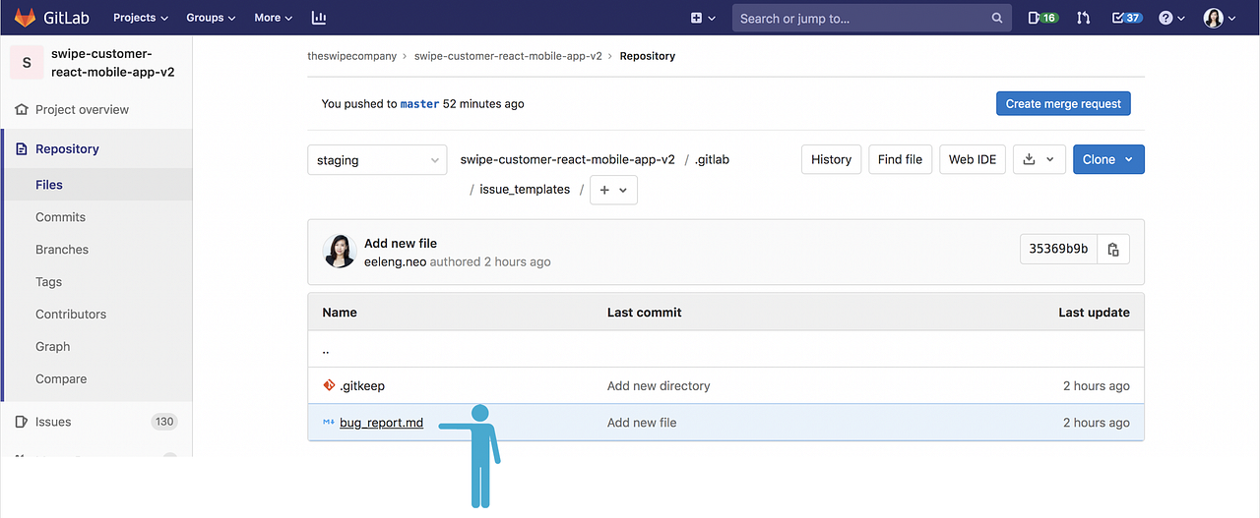Click issue_templates in the path
The height and width of the screenshot is (518, 1260).
(525, 190)
